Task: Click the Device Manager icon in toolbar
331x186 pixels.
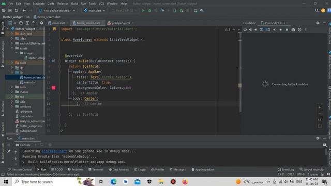Action: pyautogui.click(x=195, y=10)
